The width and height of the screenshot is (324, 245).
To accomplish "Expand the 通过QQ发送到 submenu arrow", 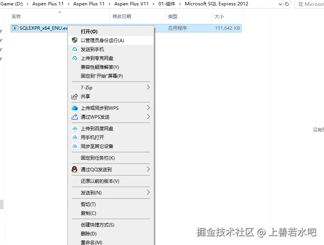I will pos(148,169).
